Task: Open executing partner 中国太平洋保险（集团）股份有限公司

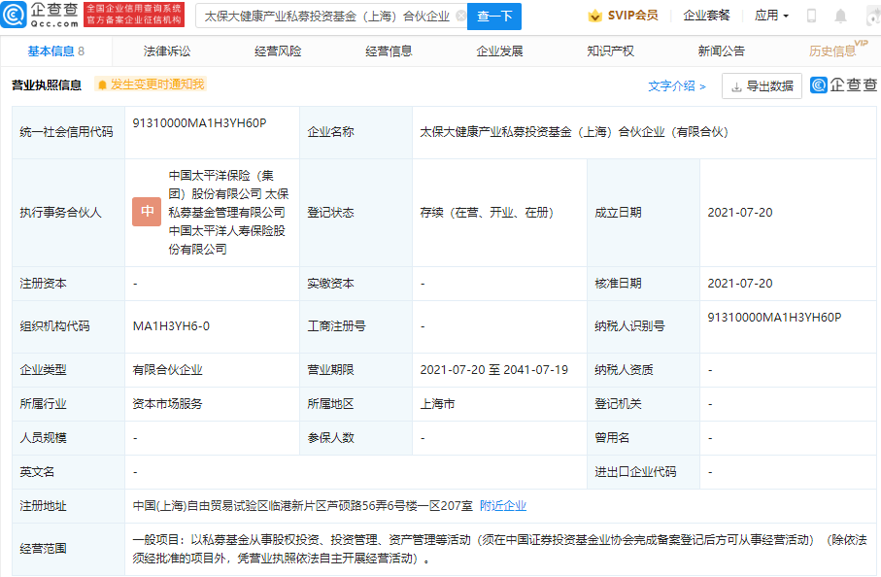Action: pos(220,185)
